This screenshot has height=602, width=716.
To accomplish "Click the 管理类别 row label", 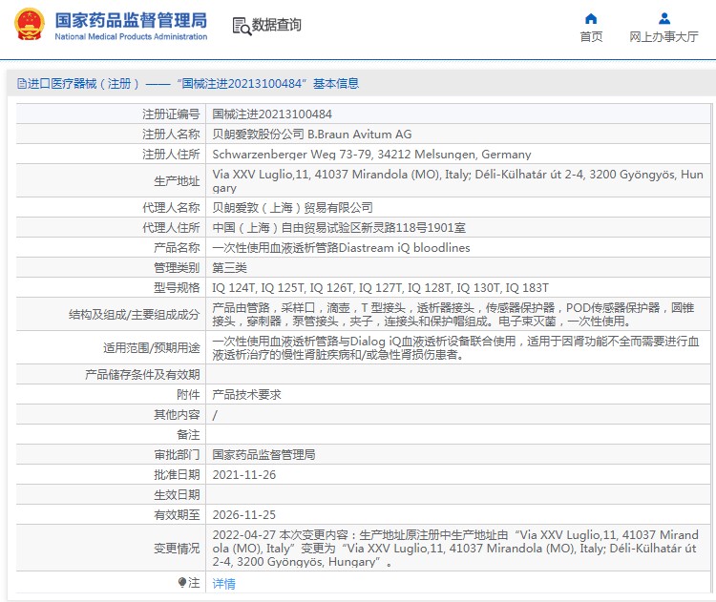I will pyautogui.click(x=177, y=268).
